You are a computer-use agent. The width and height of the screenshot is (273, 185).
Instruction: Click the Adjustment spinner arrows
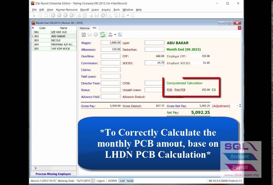(240, 106)
